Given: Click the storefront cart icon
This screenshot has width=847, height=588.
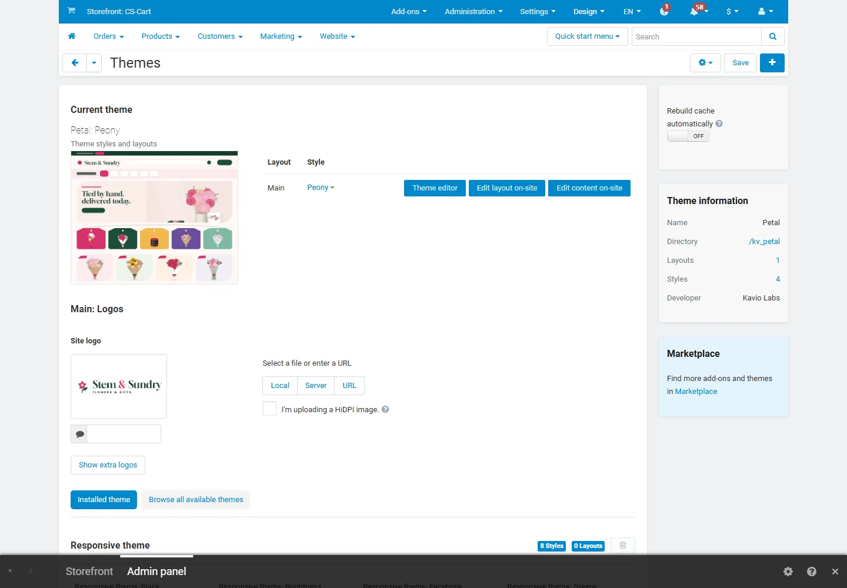Looking at the screenshot, I should click(71, 11).
